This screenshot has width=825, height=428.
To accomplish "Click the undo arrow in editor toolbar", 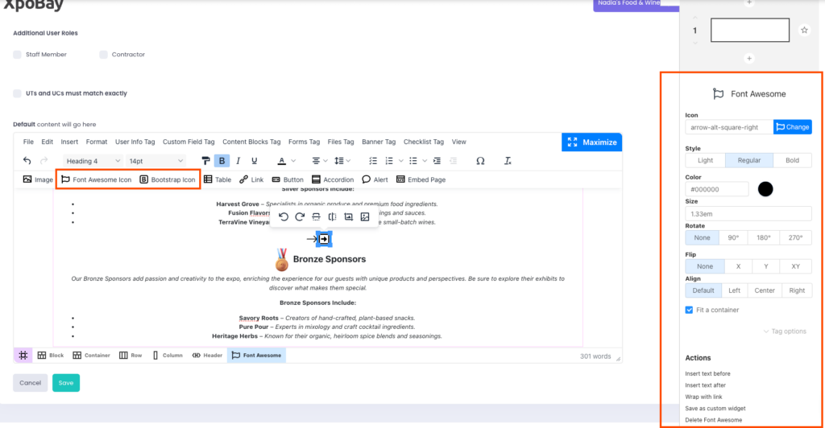I will click(x=27, y=161).
